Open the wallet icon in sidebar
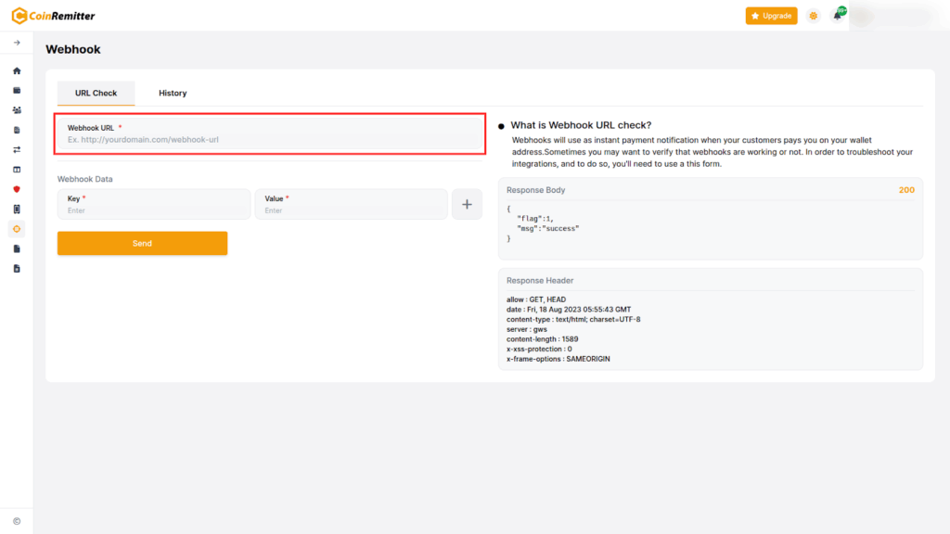 pyautogui.click(x=17, y=91)
